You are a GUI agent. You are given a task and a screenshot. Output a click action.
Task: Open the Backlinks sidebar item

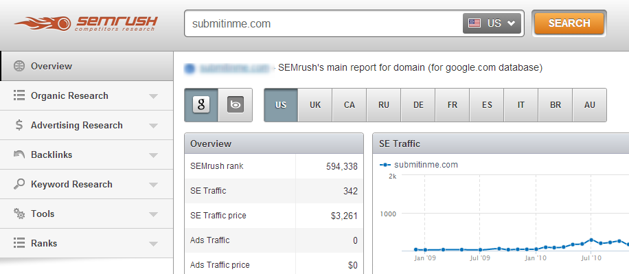(87, 155)
